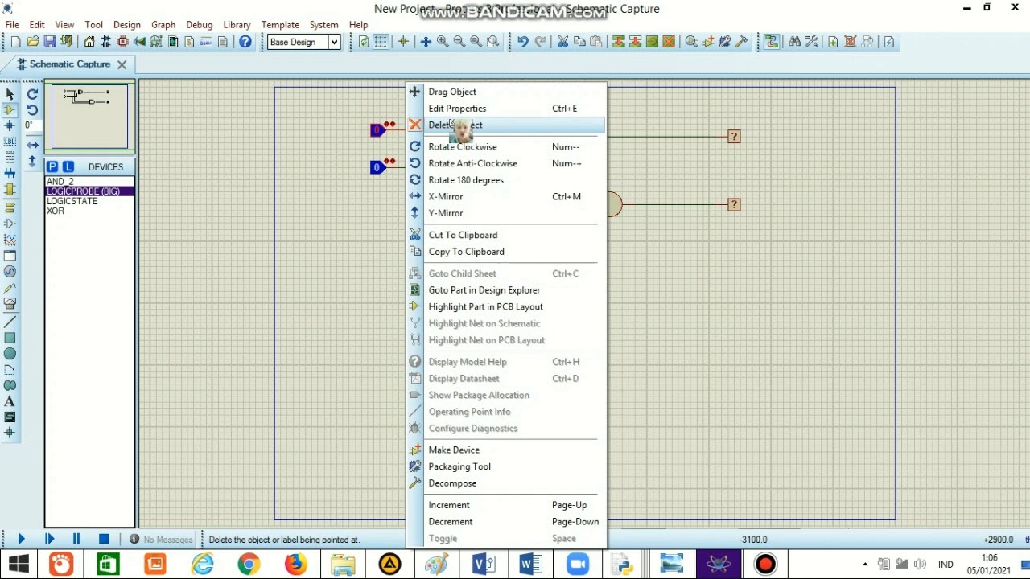Open the Design menu
The height and width of the screenshot is (579, 1030).
point(126,25)
